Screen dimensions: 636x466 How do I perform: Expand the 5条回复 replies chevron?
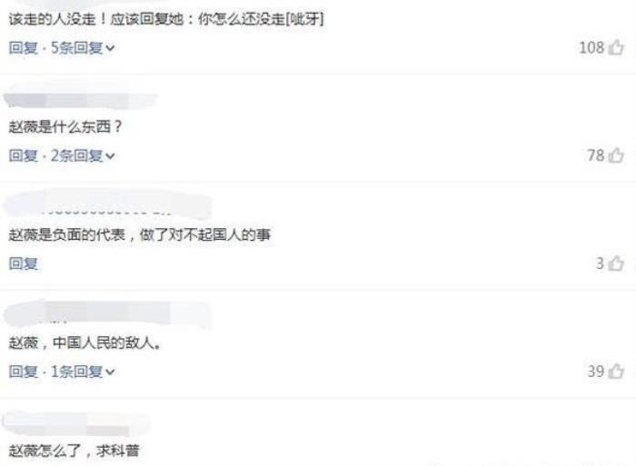pyautogui.click(x=110, y=49)
